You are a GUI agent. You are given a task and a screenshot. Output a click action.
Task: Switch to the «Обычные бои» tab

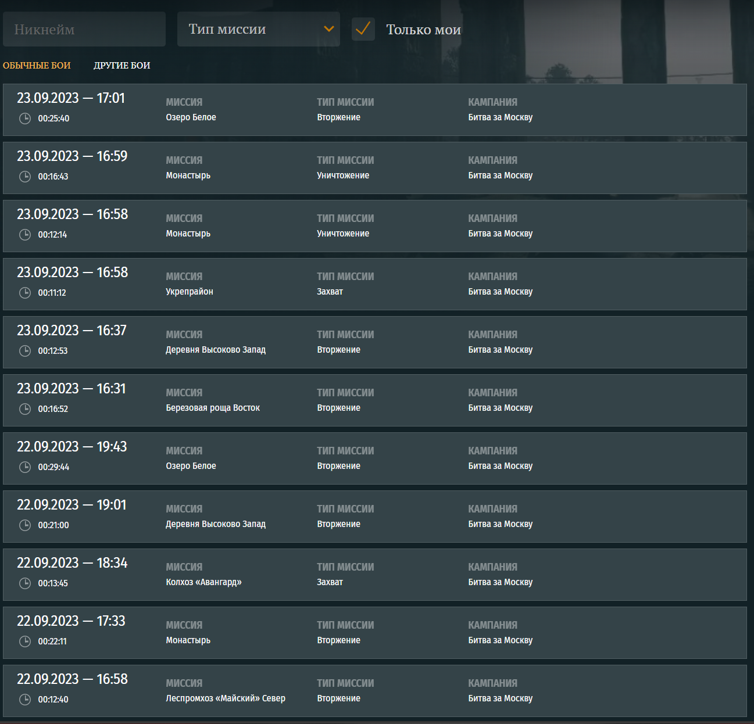pyautogui.click(x=37, y=66)
